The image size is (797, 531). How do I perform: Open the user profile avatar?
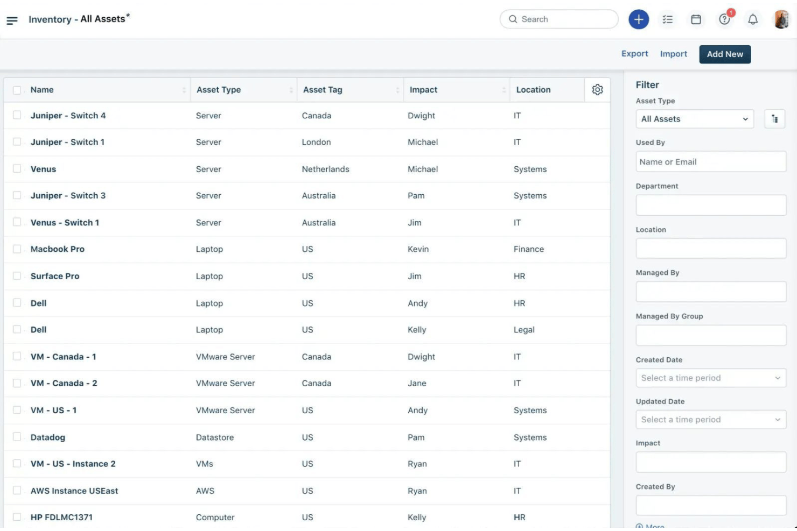(781, 19)
